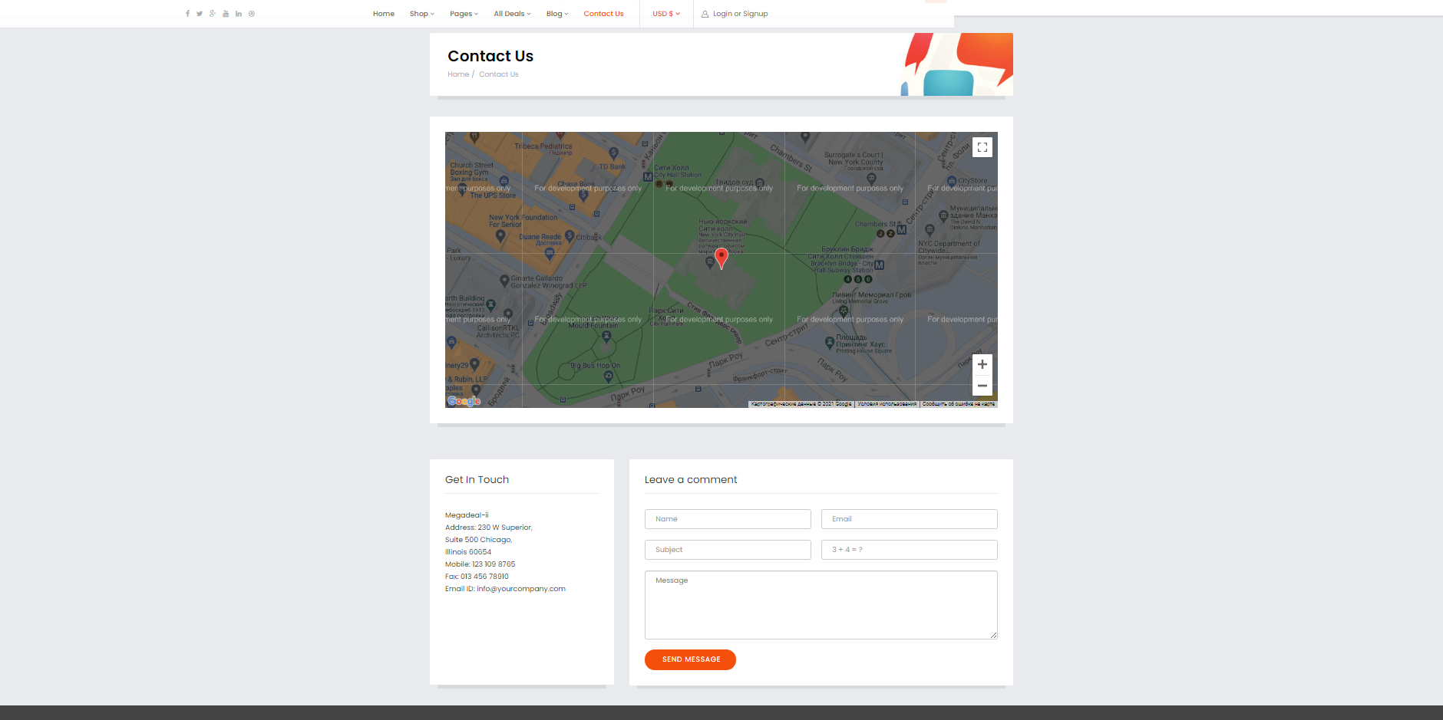Zoom out the map with minus button
The width and height of the screenshot is (1443, 720).
click(982, 385)
